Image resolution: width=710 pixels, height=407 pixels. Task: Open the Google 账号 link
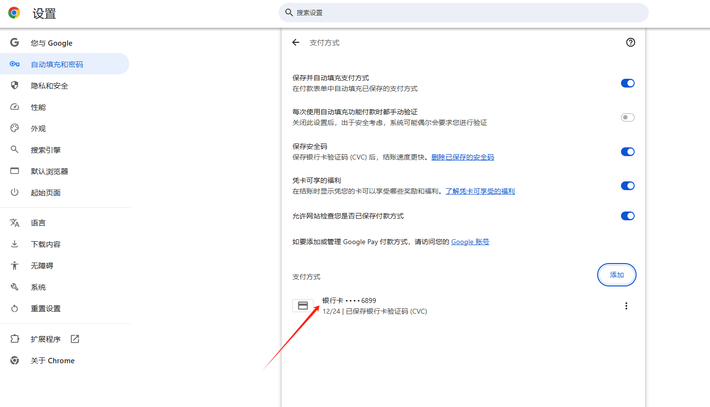(x=470, y=242)
